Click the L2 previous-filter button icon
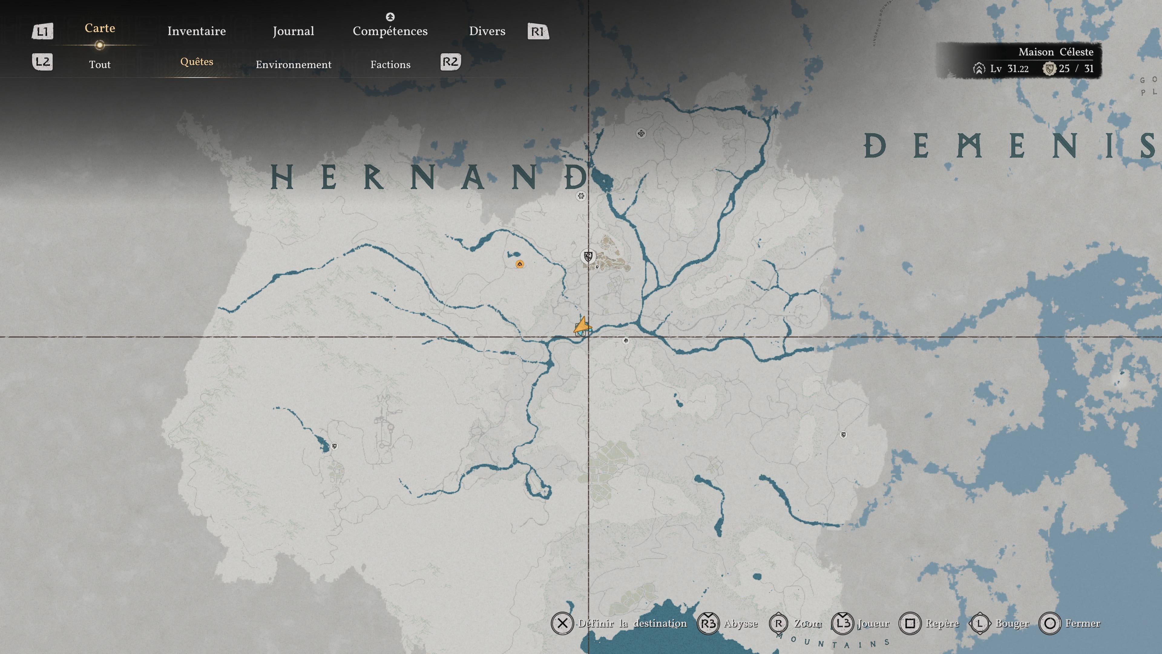Viewport: 1162px width, 654px height. [x=42, y=62]
